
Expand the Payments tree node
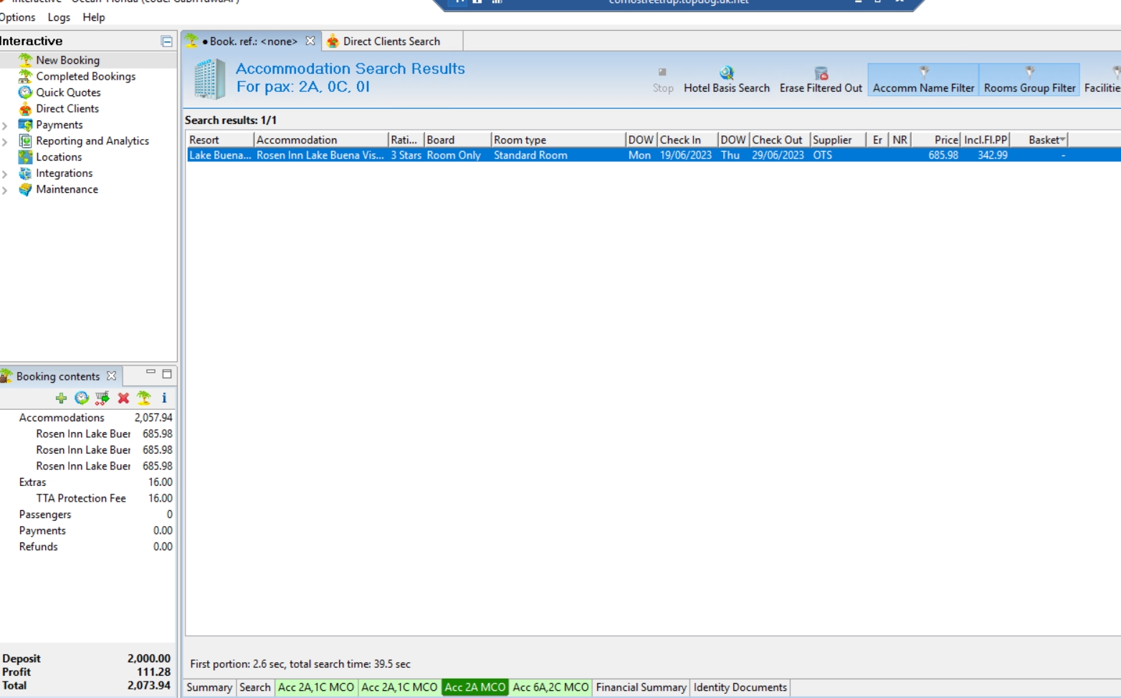pyautogui.click(x=5, y=125)
